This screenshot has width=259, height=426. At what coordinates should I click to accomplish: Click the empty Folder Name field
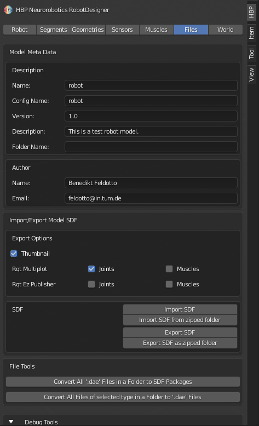click(151, 147)
